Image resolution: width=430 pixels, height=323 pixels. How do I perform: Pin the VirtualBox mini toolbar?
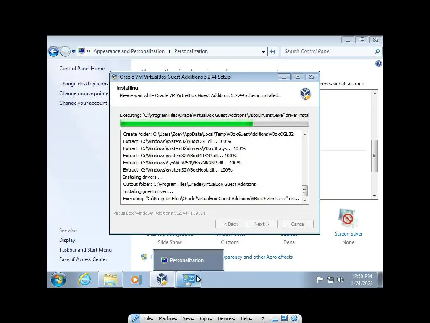[x=135, y=319]
